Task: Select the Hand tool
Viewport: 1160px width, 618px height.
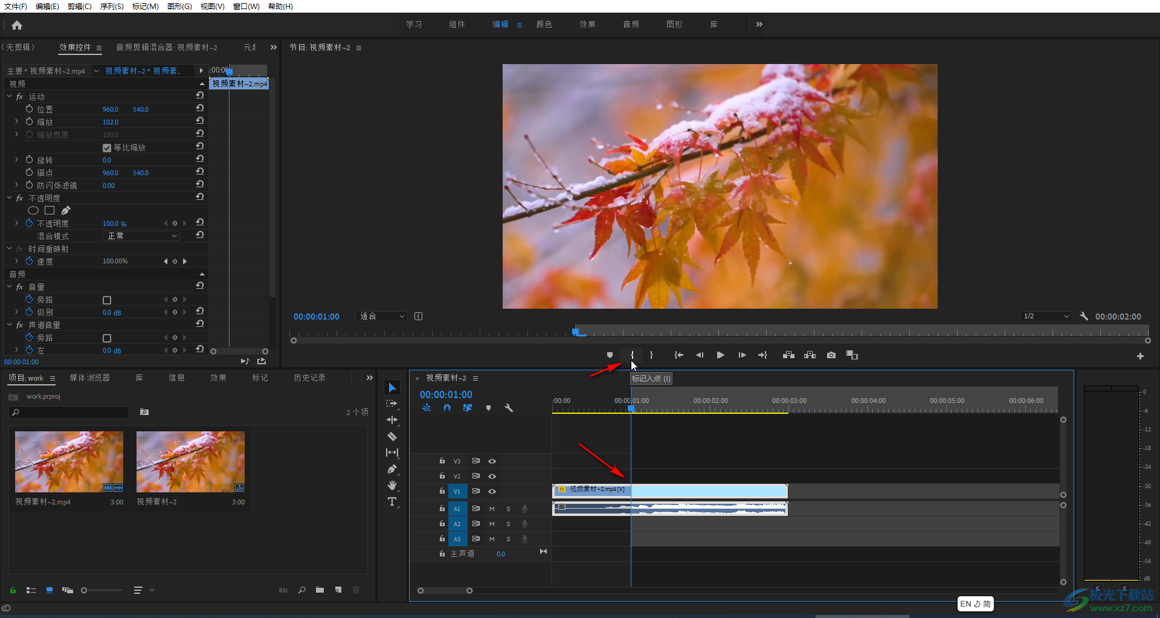Action: pos(392,485)
